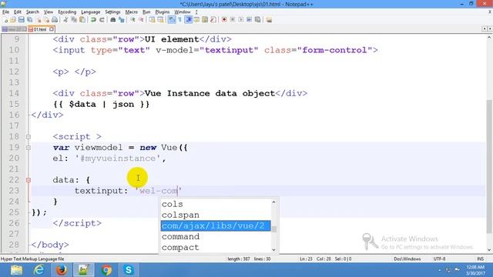Screen dimensions: 493x277
Task: Click the Paste clipboard icon
Action: 82,20
